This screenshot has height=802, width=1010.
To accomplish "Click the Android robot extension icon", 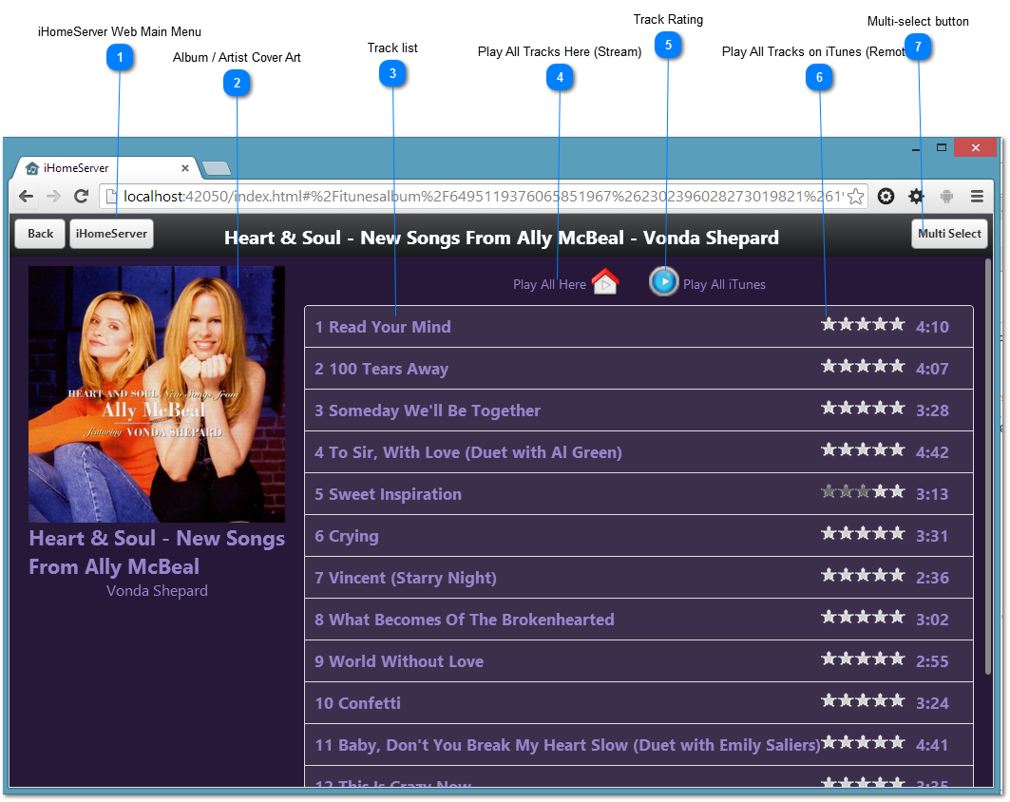I will pos(946,197).
